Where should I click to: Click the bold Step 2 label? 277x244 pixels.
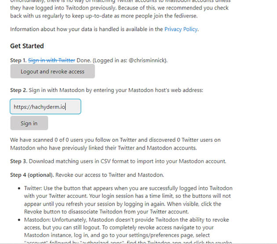tap(18, 90)
